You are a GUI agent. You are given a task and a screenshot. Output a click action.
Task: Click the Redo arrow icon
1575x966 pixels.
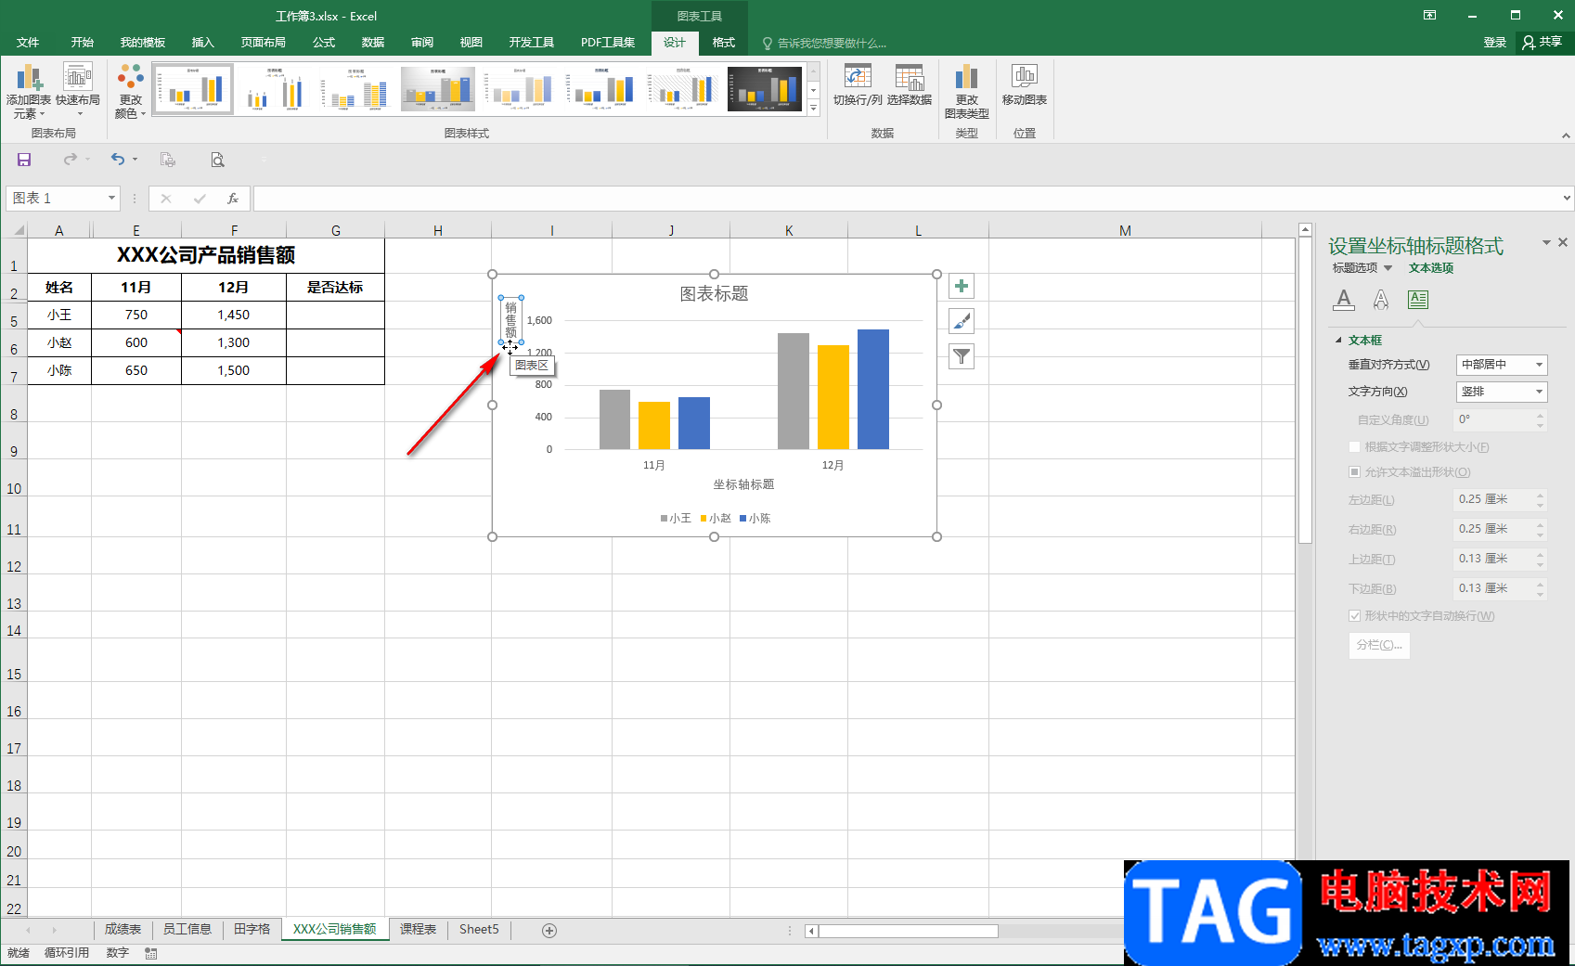[71, 160]
